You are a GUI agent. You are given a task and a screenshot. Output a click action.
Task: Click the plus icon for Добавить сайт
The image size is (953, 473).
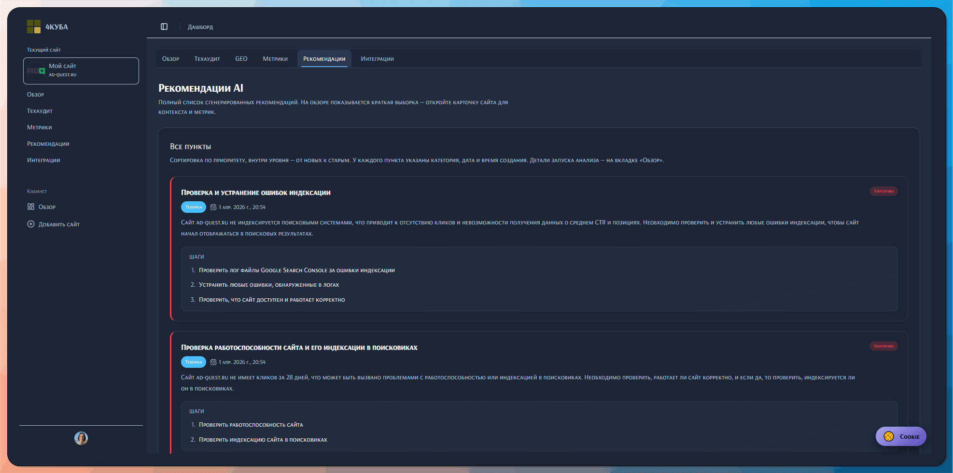coord(31,224)
